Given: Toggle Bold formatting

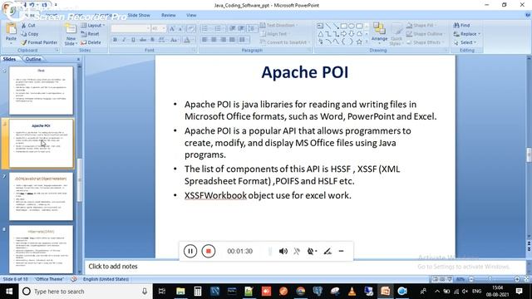Looking at the screenshot, I should coord(115,40).
